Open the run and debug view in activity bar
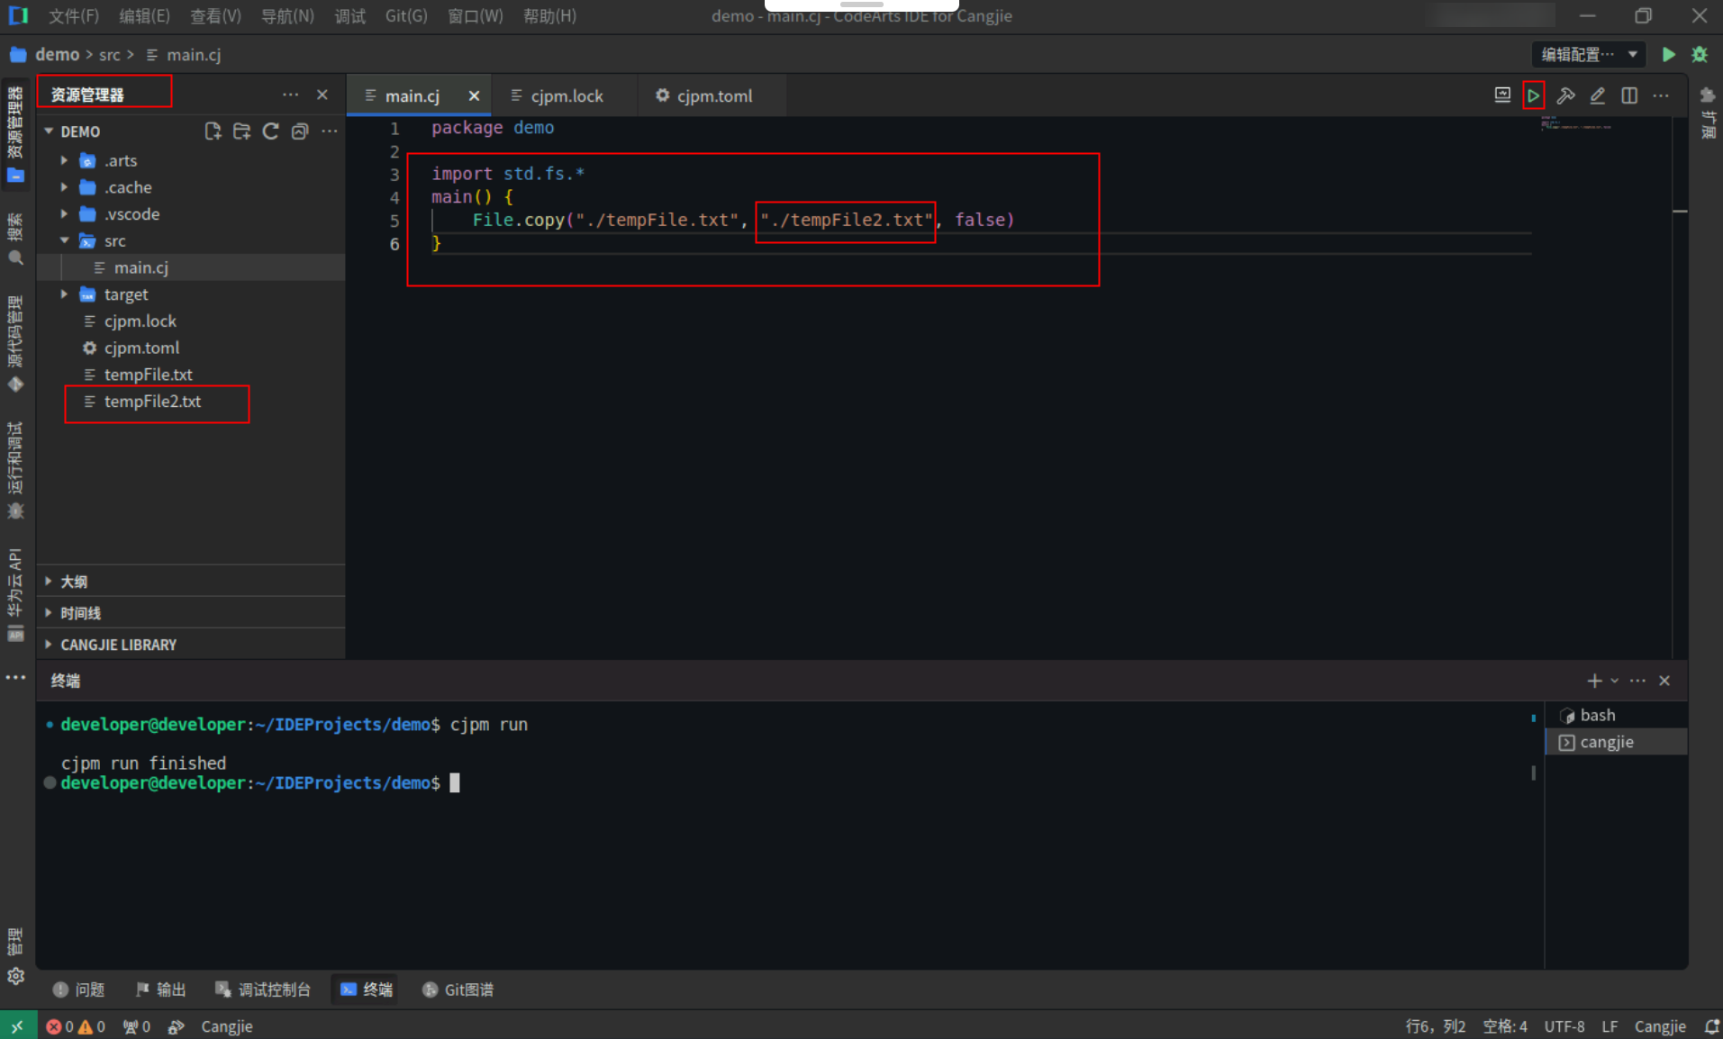1723x1039 pixels. point(15,471)
